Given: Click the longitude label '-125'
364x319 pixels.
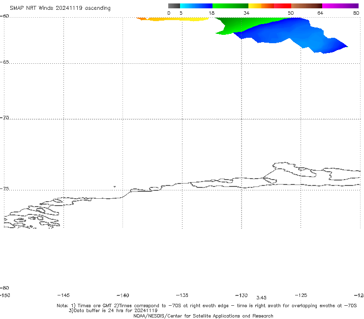Looking at the screenshot, I should [301, 295].
